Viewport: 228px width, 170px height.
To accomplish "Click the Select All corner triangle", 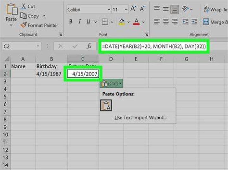I will [x=7, y=59].
